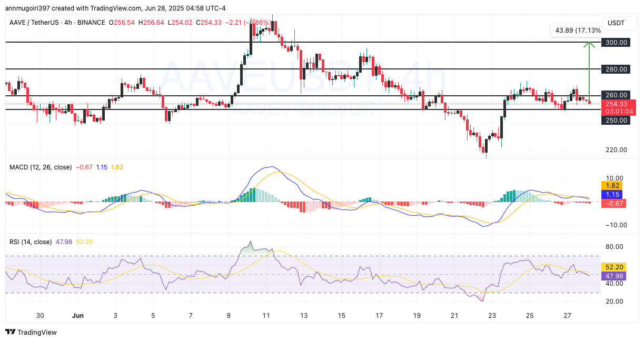Click the 25 date label on time axis

530,315
